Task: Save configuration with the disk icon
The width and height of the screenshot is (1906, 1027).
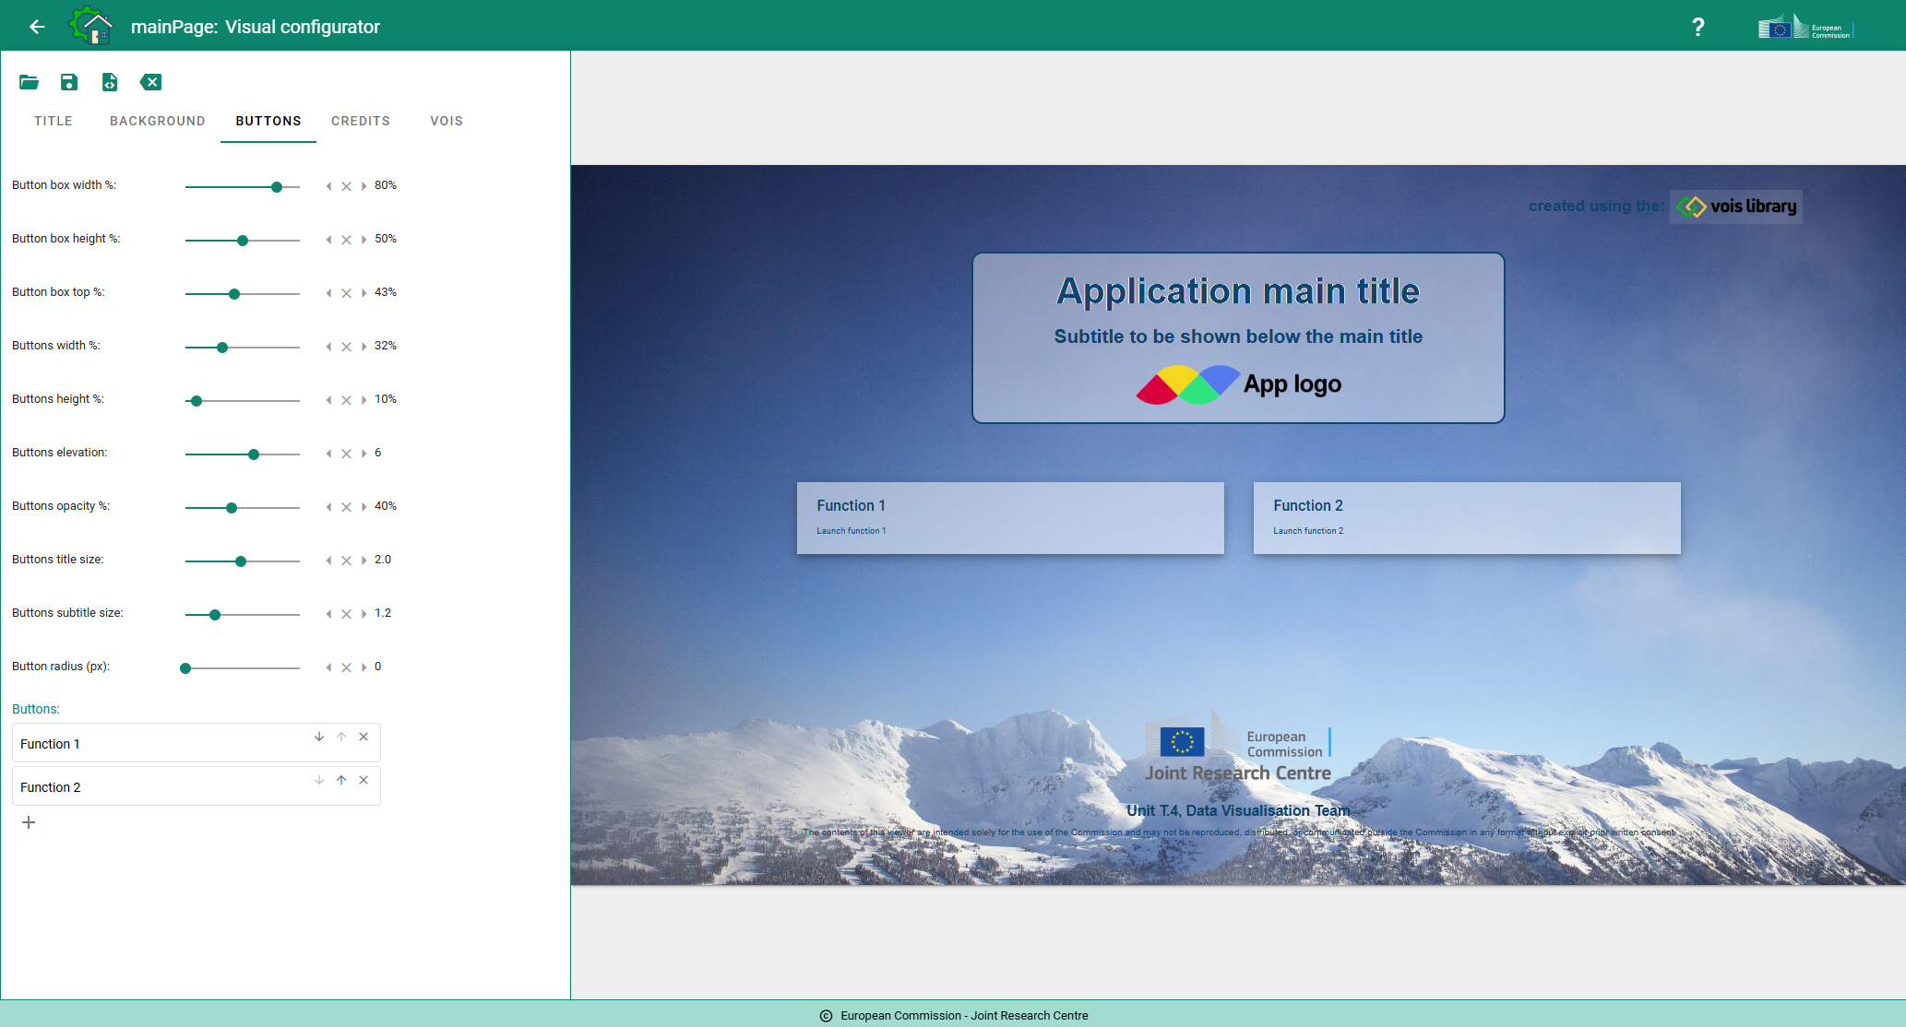Action: pyautogui.click(x=69, y=82)
